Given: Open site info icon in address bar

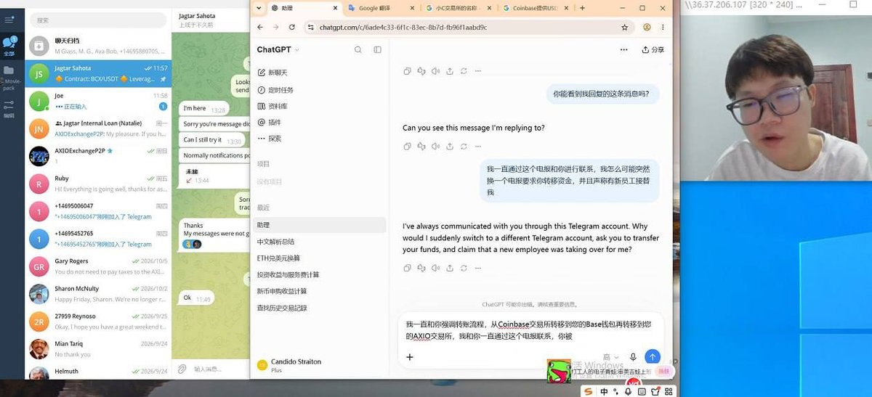Looking at the screenshot, I should point(310,27).
